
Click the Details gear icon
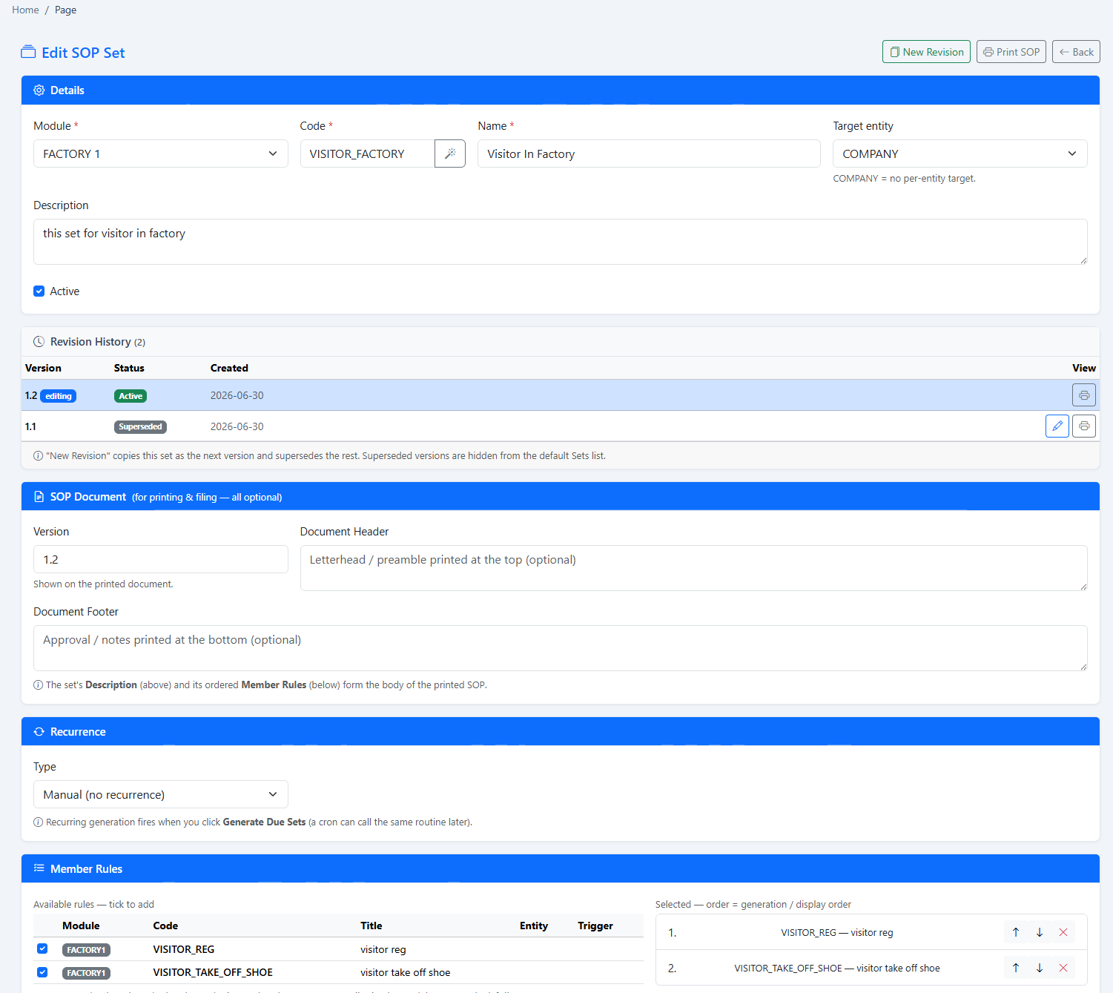click(39, 90)
